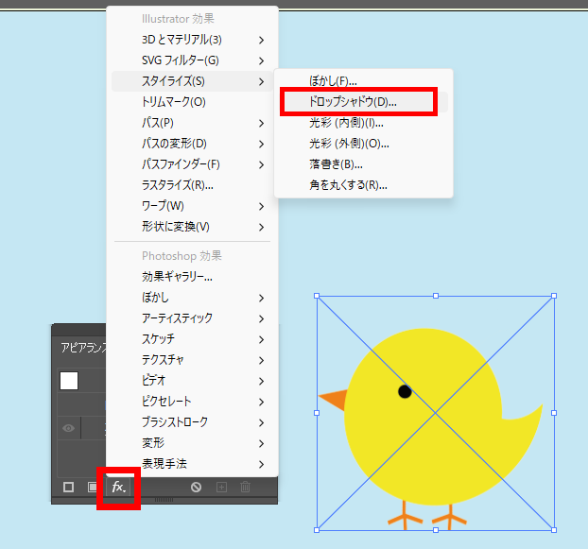Toggle the eye visibility icon in Appearance panel
The image size is (588, 549).
69,428
